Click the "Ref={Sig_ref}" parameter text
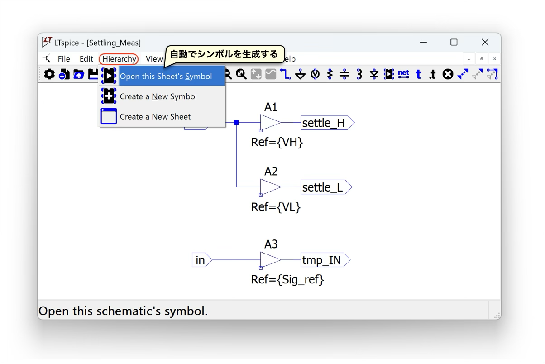The image size is (545, 364). [288, 280]
